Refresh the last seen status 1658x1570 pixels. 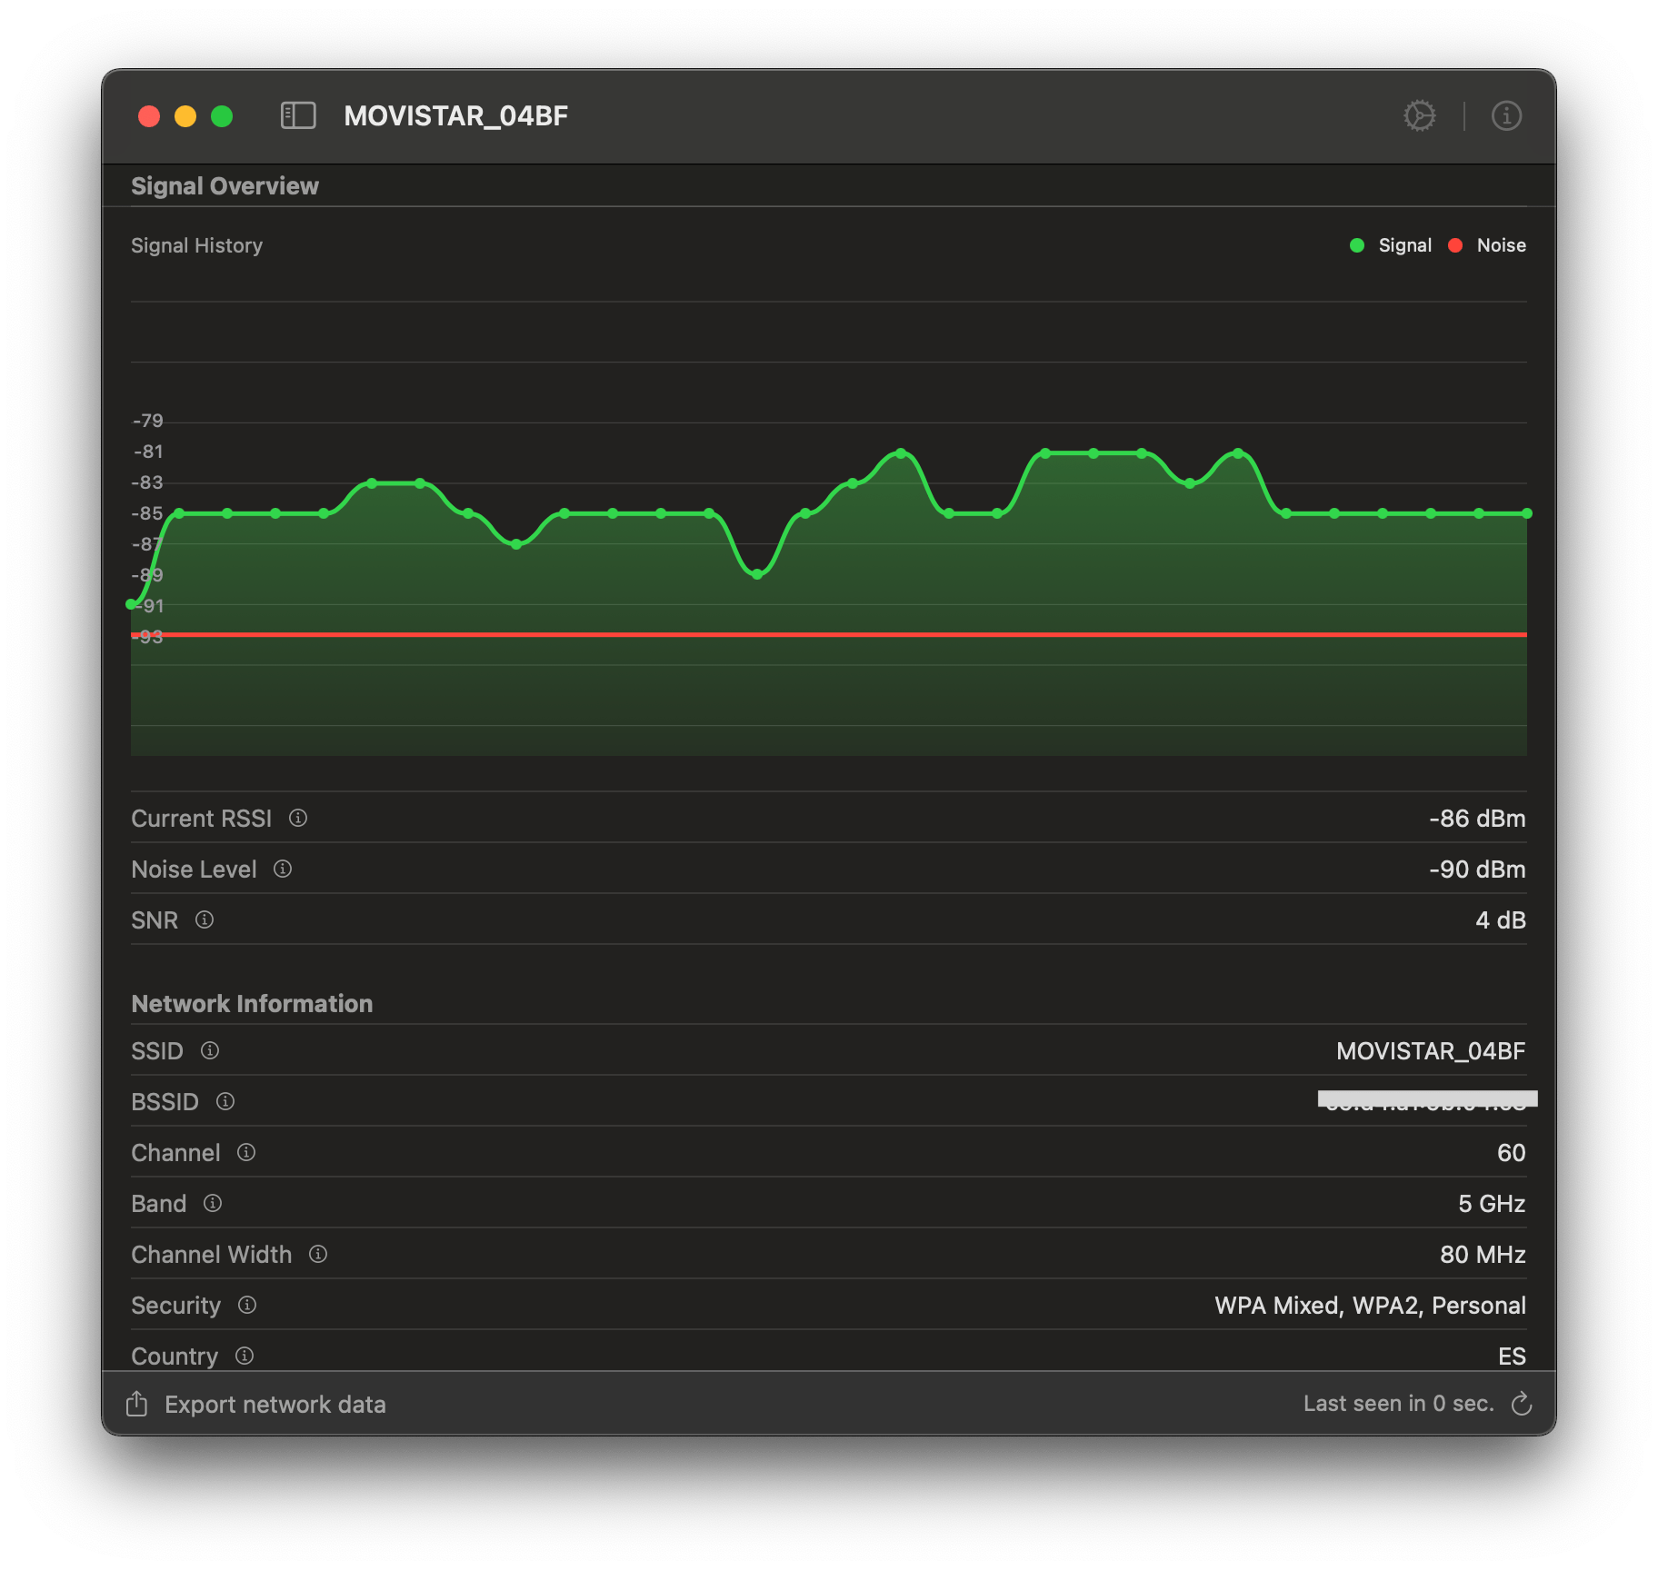click(1522, 1405)
